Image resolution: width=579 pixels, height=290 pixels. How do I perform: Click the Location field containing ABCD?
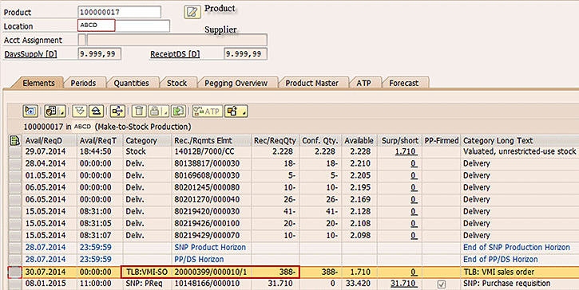(x=97, y=25)
